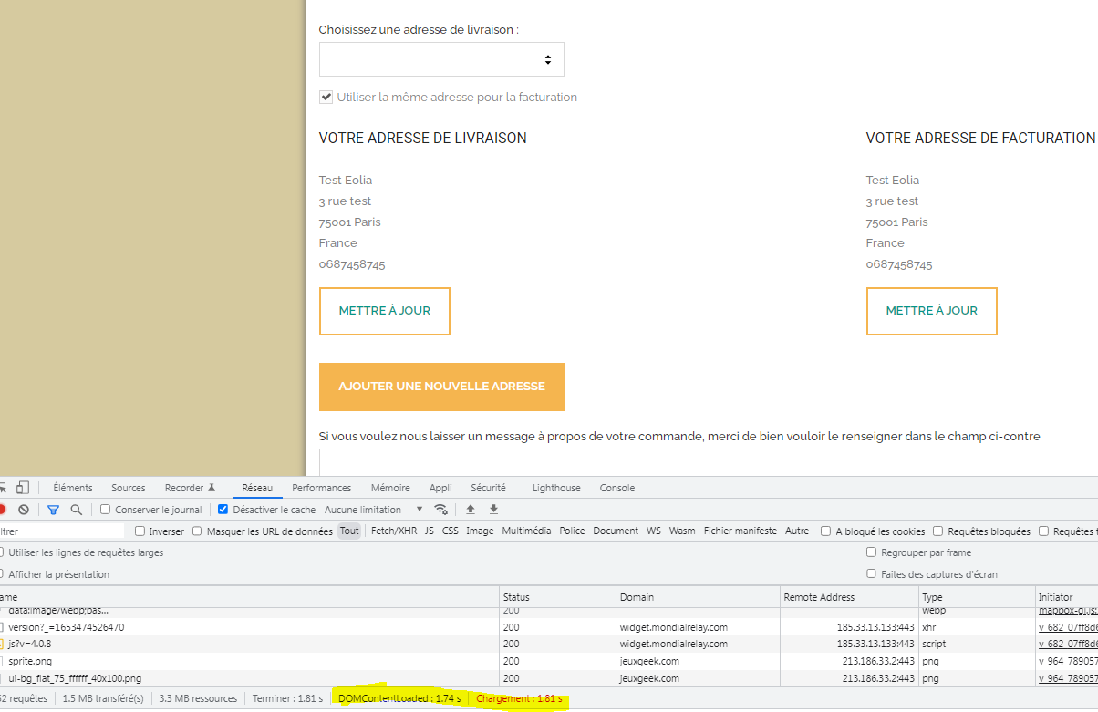Open the Recorder tab
Viewport: 1098px width, 712px height.
pyautogui.click(x=191, y=488)
